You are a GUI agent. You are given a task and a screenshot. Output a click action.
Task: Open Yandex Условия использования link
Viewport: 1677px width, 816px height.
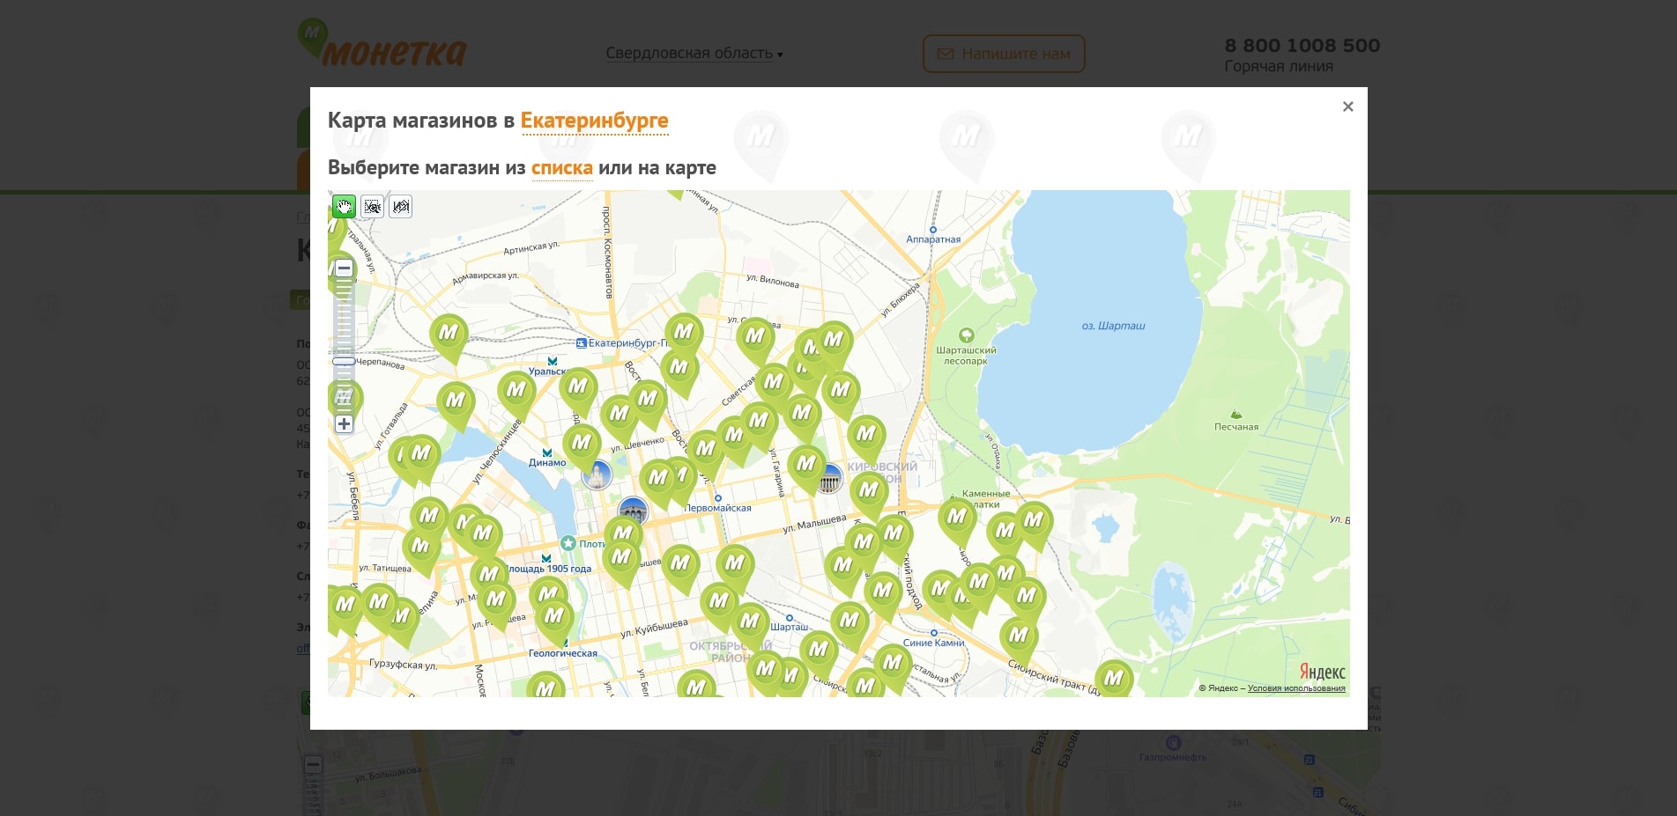(1295, 688)
